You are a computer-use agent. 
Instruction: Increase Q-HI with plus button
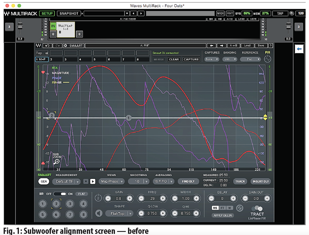[196, 213]
